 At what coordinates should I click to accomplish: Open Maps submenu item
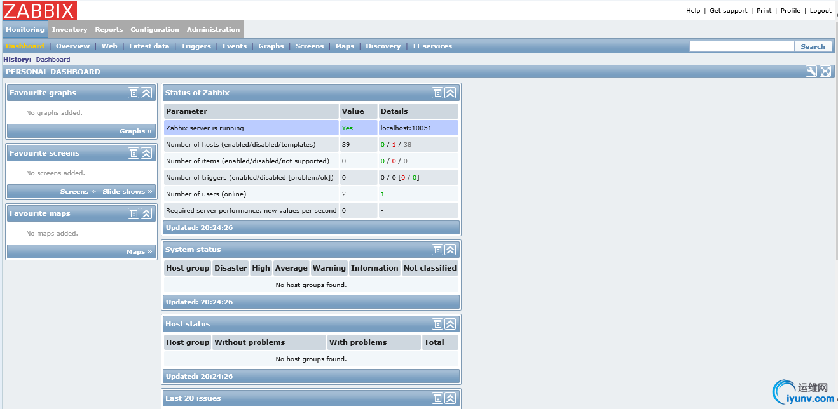[x=345, y=46]
